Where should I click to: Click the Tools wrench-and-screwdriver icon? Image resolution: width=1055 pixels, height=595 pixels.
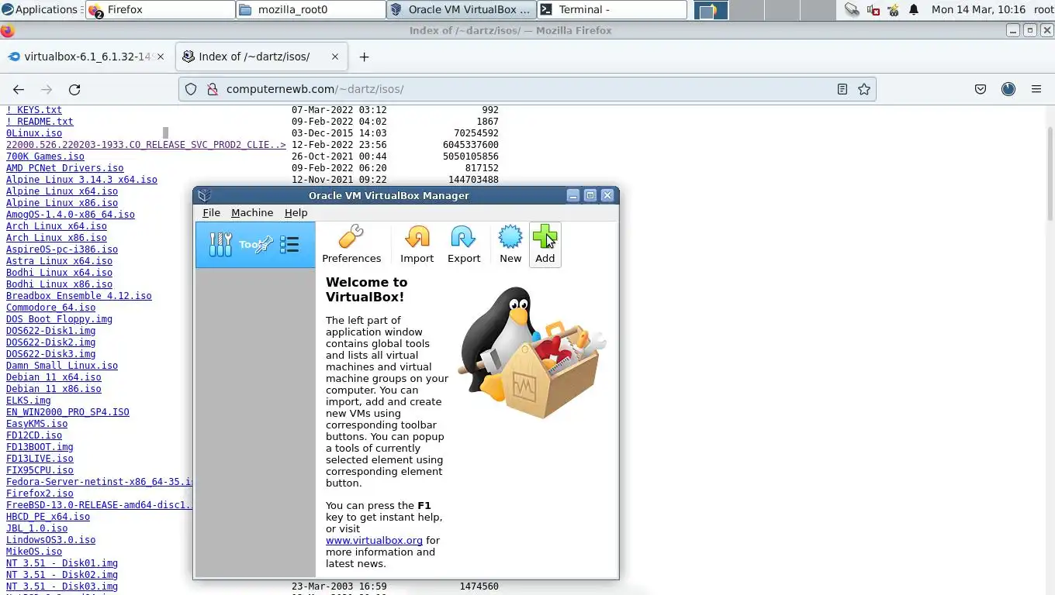tap(220, 245)
